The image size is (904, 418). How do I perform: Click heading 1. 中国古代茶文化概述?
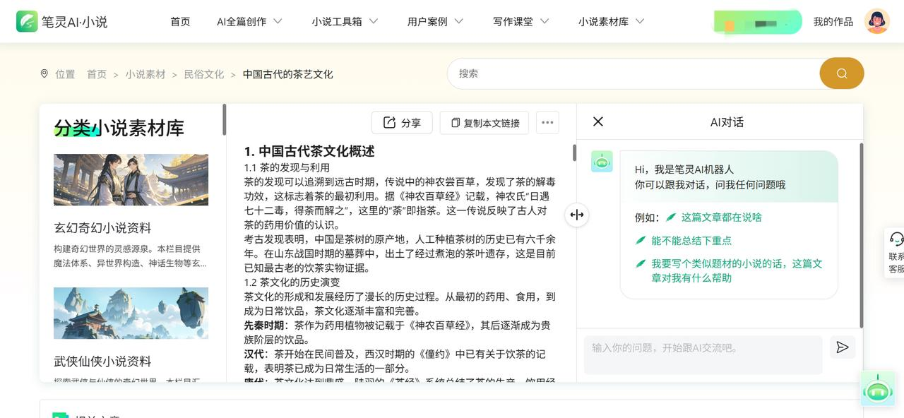click(x=309, y=151)
